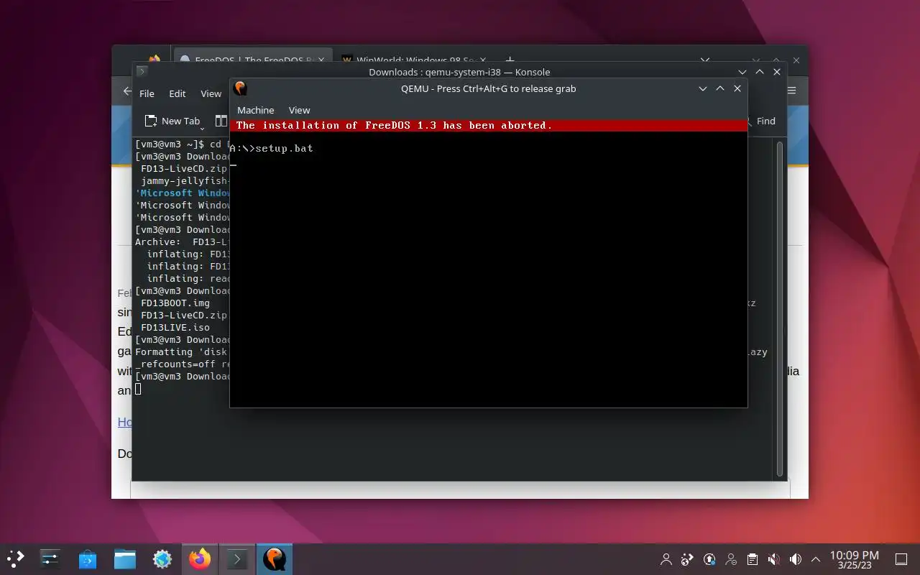Open the gear settings app in taskbar
This screenshot has width=920, height=575.
click(x=162, y=558)
